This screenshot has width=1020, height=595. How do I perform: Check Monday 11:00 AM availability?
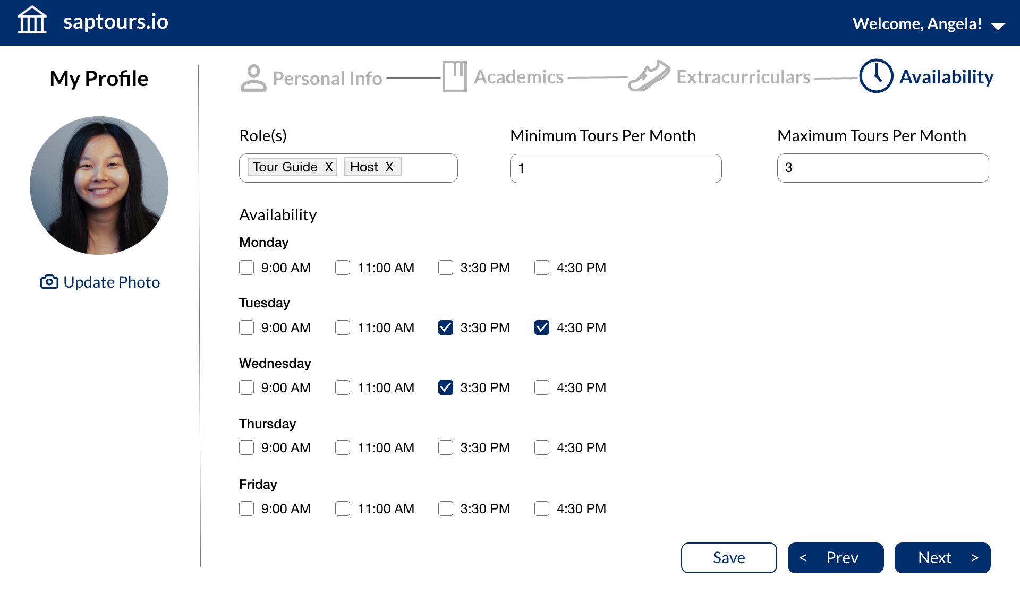point(343,268)
